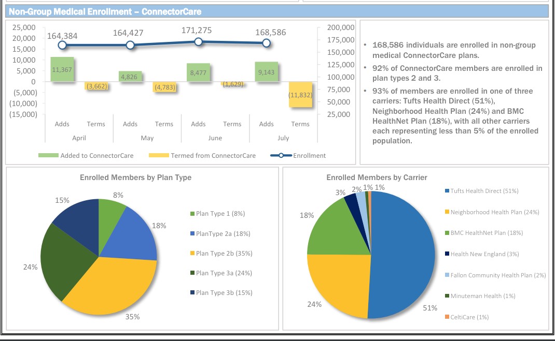Click the Added to ConnectorCare legend swatch

(48, 155)
